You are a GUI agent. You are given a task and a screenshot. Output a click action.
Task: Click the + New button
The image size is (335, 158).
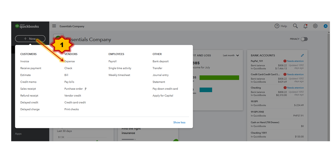[30, 39]
